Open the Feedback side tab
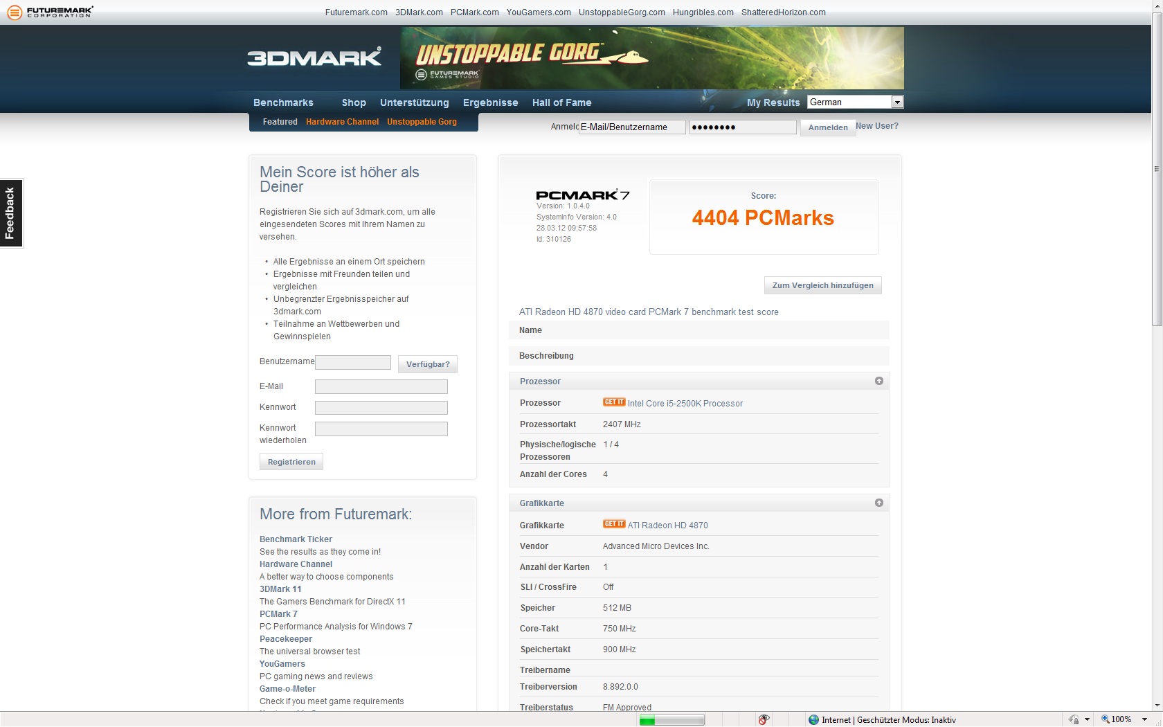Screen dimensions: 1163x727 (11, 213)
